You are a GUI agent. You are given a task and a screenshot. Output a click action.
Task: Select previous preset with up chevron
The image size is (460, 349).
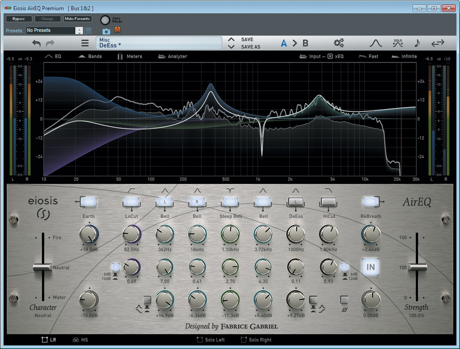coord(231,39)
